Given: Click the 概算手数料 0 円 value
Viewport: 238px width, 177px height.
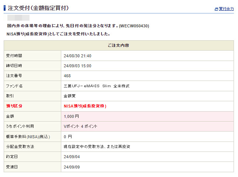Looking at the screenshot, I should point(68,136).
